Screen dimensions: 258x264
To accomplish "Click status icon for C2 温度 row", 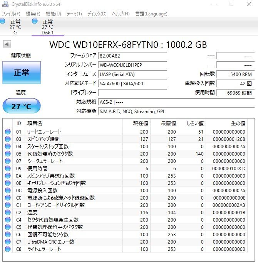I will (x=8, y=212).
